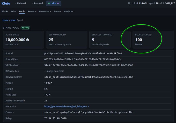Open the Leios navigation tab

click(x=13, y=11)
